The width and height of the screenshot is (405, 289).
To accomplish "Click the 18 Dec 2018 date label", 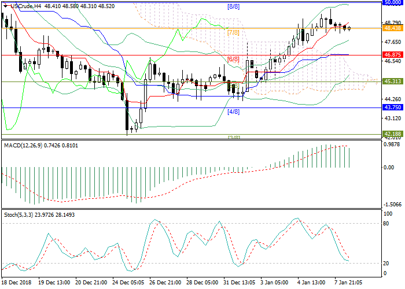I will tap(17, 283).
